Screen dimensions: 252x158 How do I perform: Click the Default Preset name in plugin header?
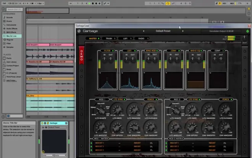point(163,31)
